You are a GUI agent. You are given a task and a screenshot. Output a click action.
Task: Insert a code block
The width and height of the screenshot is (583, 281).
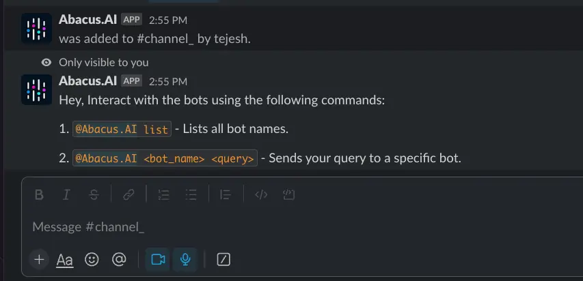(x=288, y=195)
